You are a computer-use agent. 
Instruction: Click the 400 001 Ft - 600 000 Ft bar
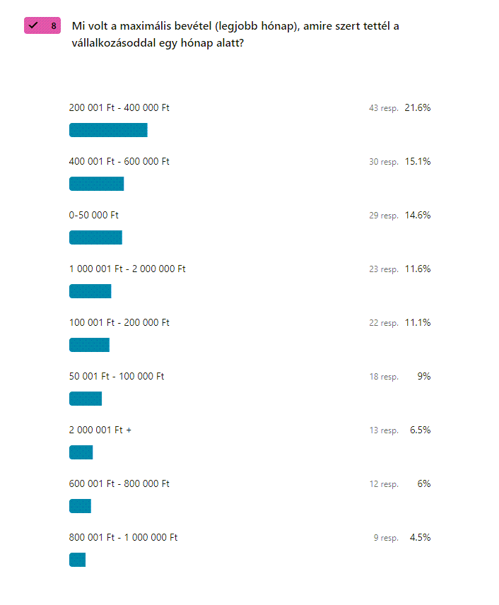(97, 184)
